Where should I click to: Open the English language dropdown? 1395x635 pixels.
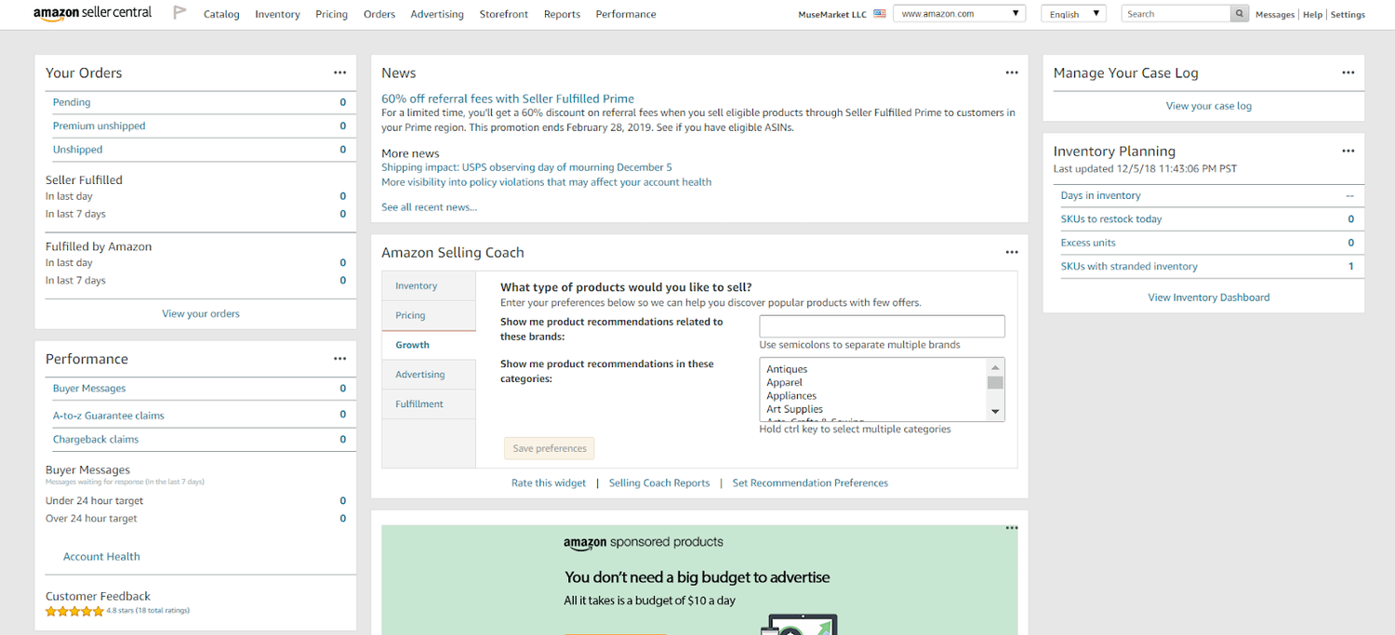tap(1073, 14)
